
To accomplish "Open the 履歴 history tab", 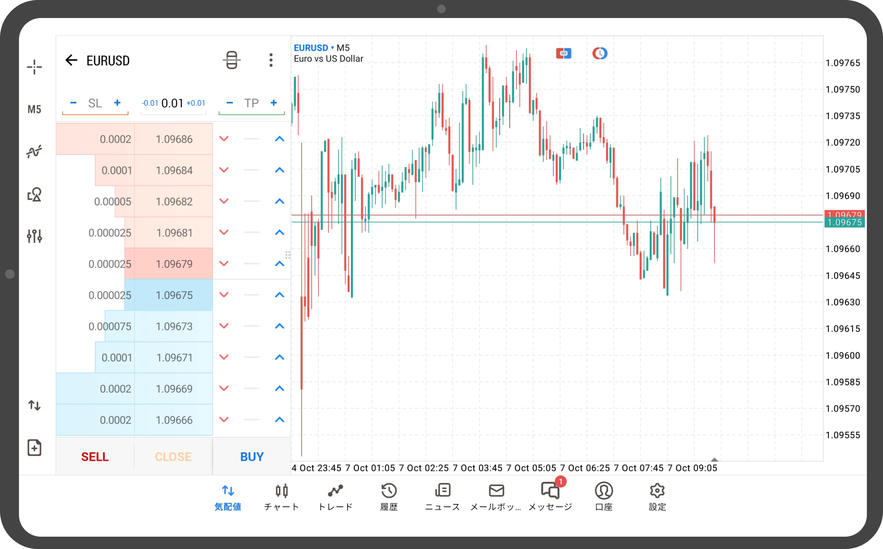I will click(x=389, y=496).
